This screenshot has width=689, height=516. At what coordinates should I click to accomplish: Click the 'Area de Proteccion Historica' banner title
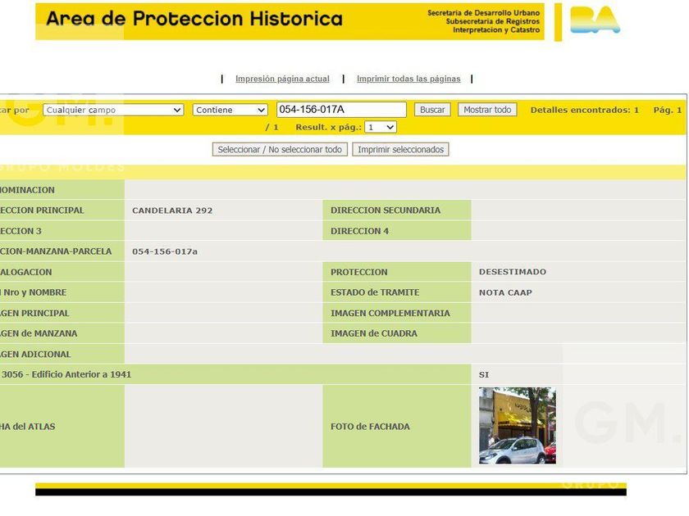[x=194, y=19]
